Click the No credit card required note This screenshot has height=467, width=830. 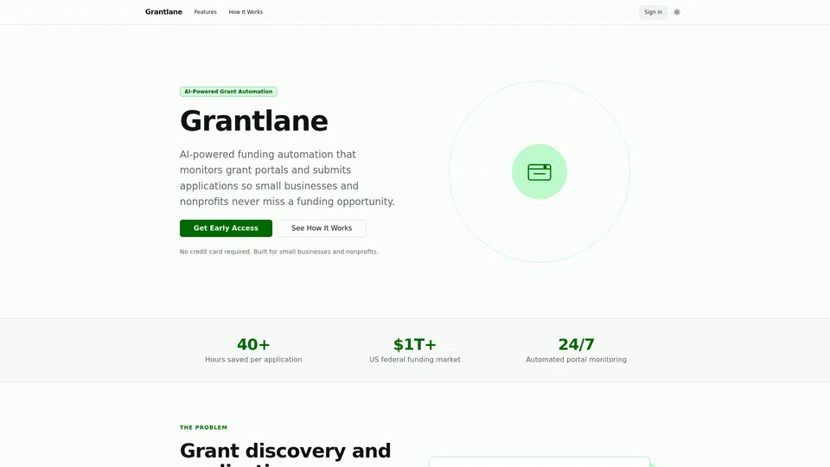279,252
